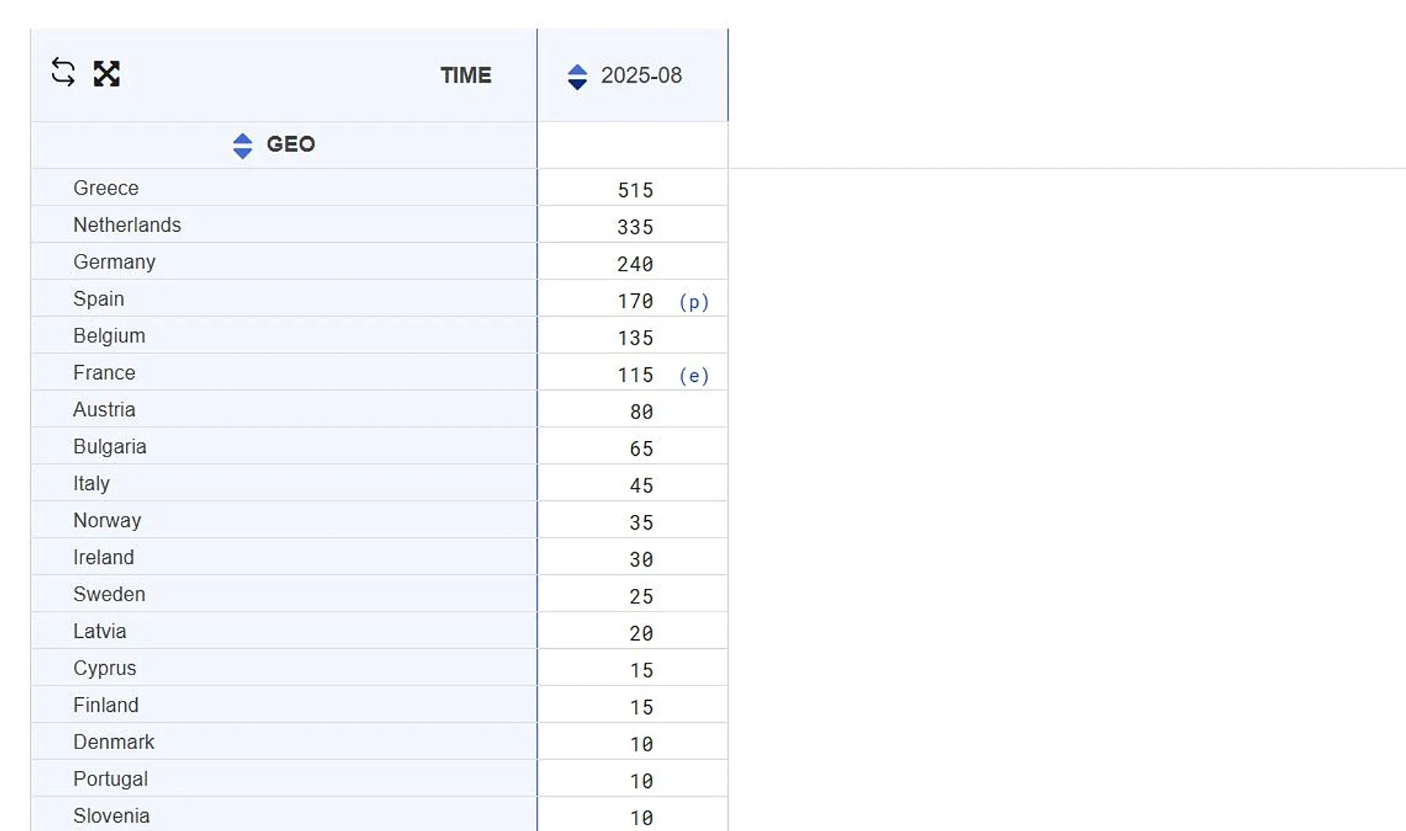Sort the GEO column using its arrows
Screen dimensions: 1406x831
242,146
